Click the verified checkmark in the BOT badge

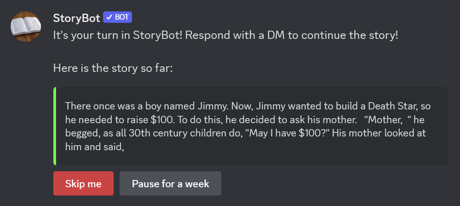[x=109, y=17]
